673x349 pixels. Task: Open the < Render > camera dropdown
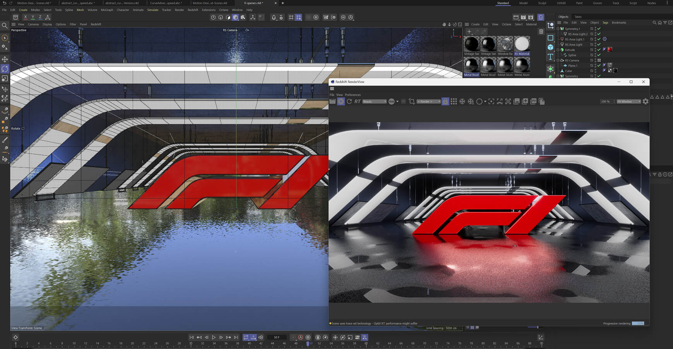[x=429, y=102]
